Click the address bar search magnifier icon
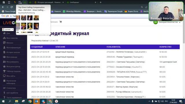The height and width of the screenshot is (104, 185). [x=142, y=7]
